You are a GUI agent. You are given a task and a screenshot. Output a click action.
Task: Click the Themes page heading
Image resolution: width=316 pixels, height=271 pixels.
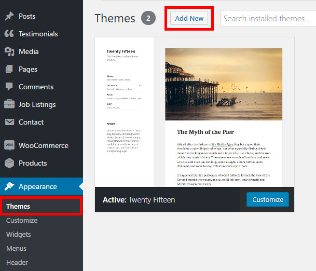pos(115,18)
